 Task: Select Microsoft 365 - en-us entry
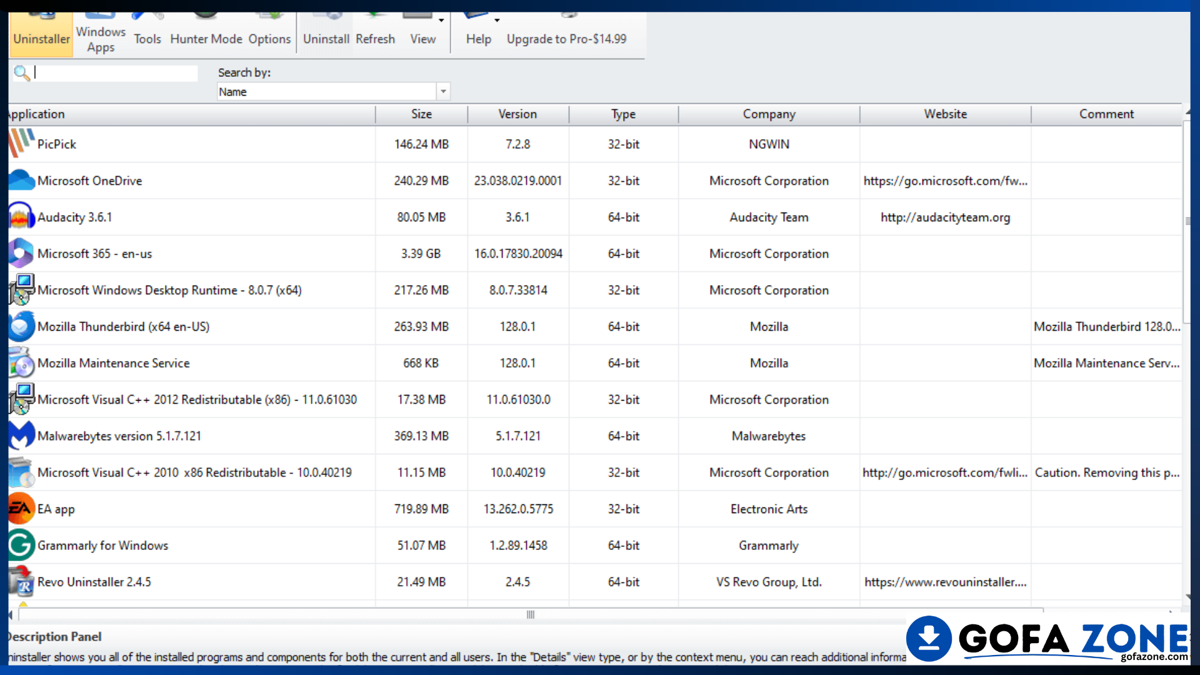[94, 254]
